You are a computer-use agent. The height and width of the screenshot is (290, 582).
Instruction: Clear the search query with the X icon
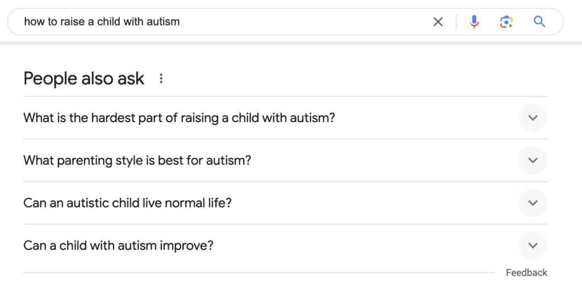click(x=438, y=22)
